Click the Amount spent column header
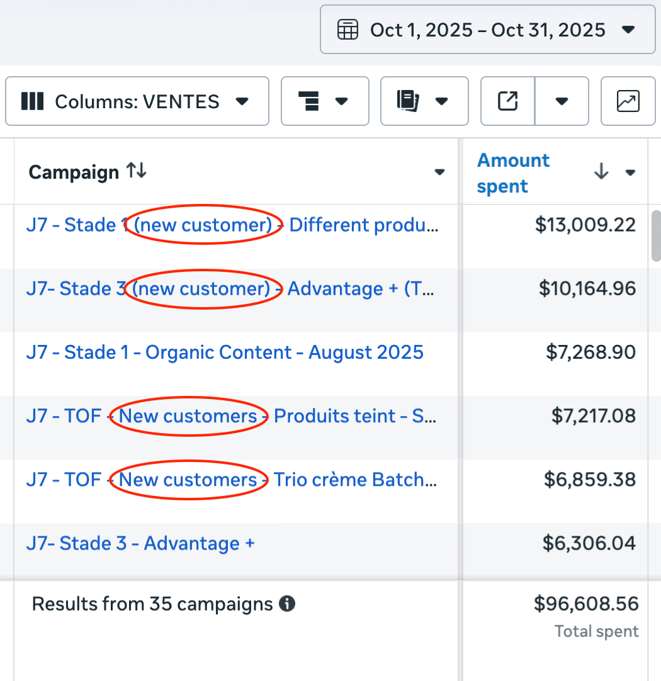The image size is (661, 681). (x=513, y=173)
